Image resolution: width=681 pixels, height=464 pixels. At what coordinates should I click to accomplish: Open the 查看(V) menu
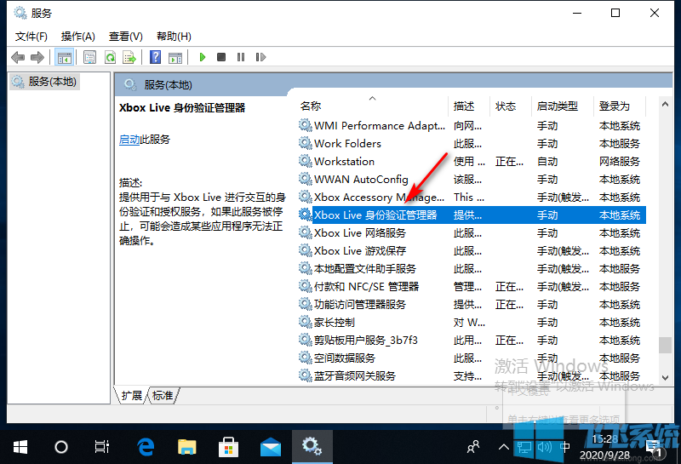coord(125,37)
